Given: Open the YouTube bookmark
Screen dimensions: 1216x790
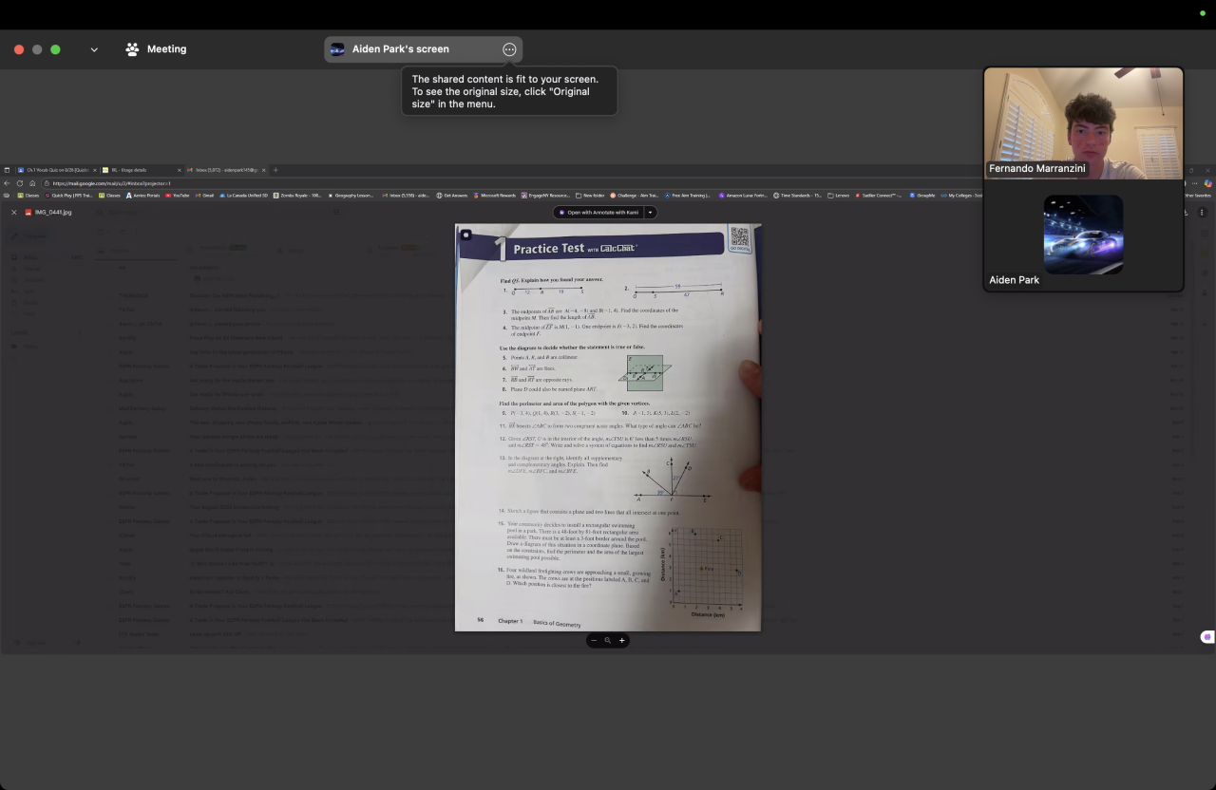Looking at the screenshot, I should 178,196.
